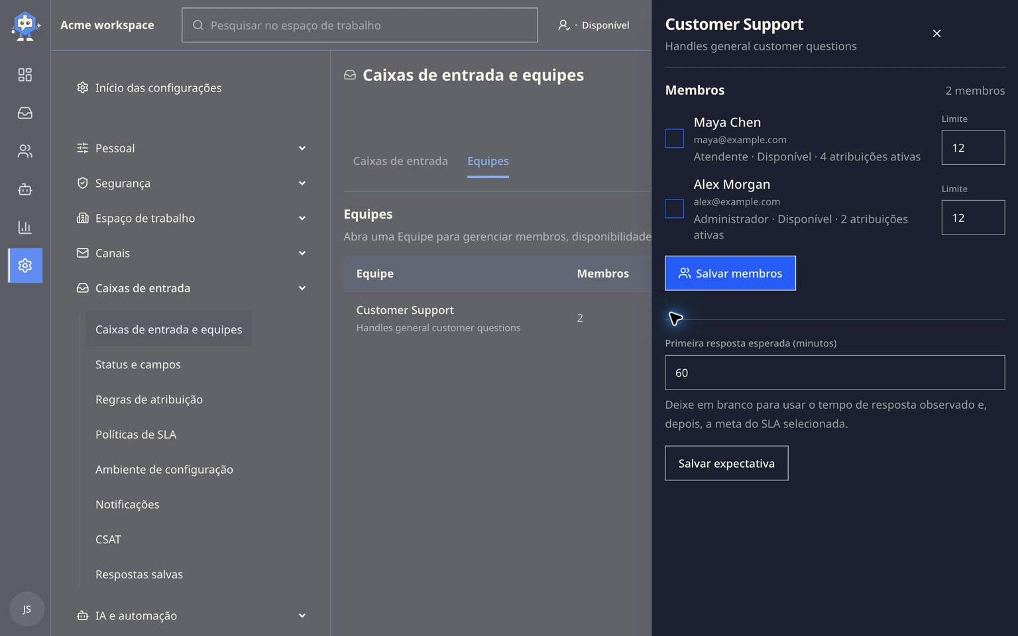Viewport: 1018px width, 636px height.
Task: Open the bot automation icon in sidebar
Action: (x=25, y=189)
